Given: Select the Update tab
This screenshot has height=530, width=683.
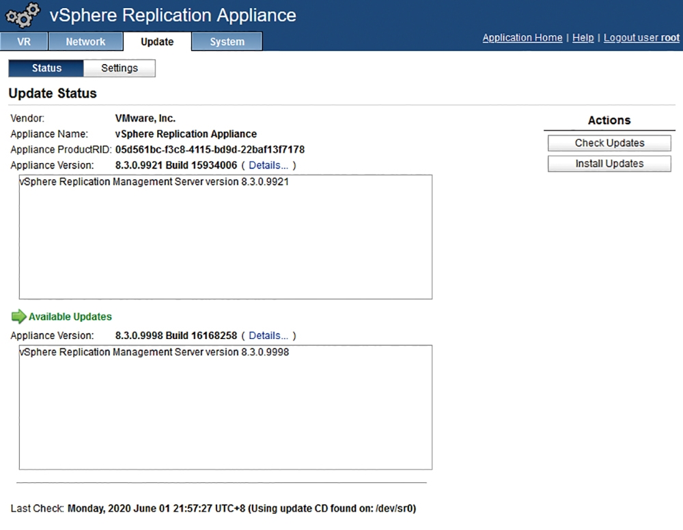Looking at the screenshot, I should tap(157, 42).
